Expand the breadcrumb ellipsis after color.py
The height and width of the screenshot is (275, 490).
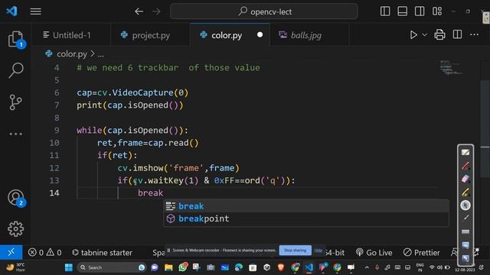coord(100,54)
